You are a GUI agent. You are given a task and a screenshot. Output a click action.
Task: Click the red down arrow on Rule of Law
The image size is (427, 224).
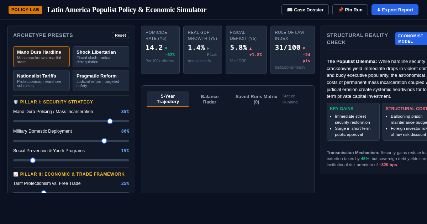pos(304,48)
